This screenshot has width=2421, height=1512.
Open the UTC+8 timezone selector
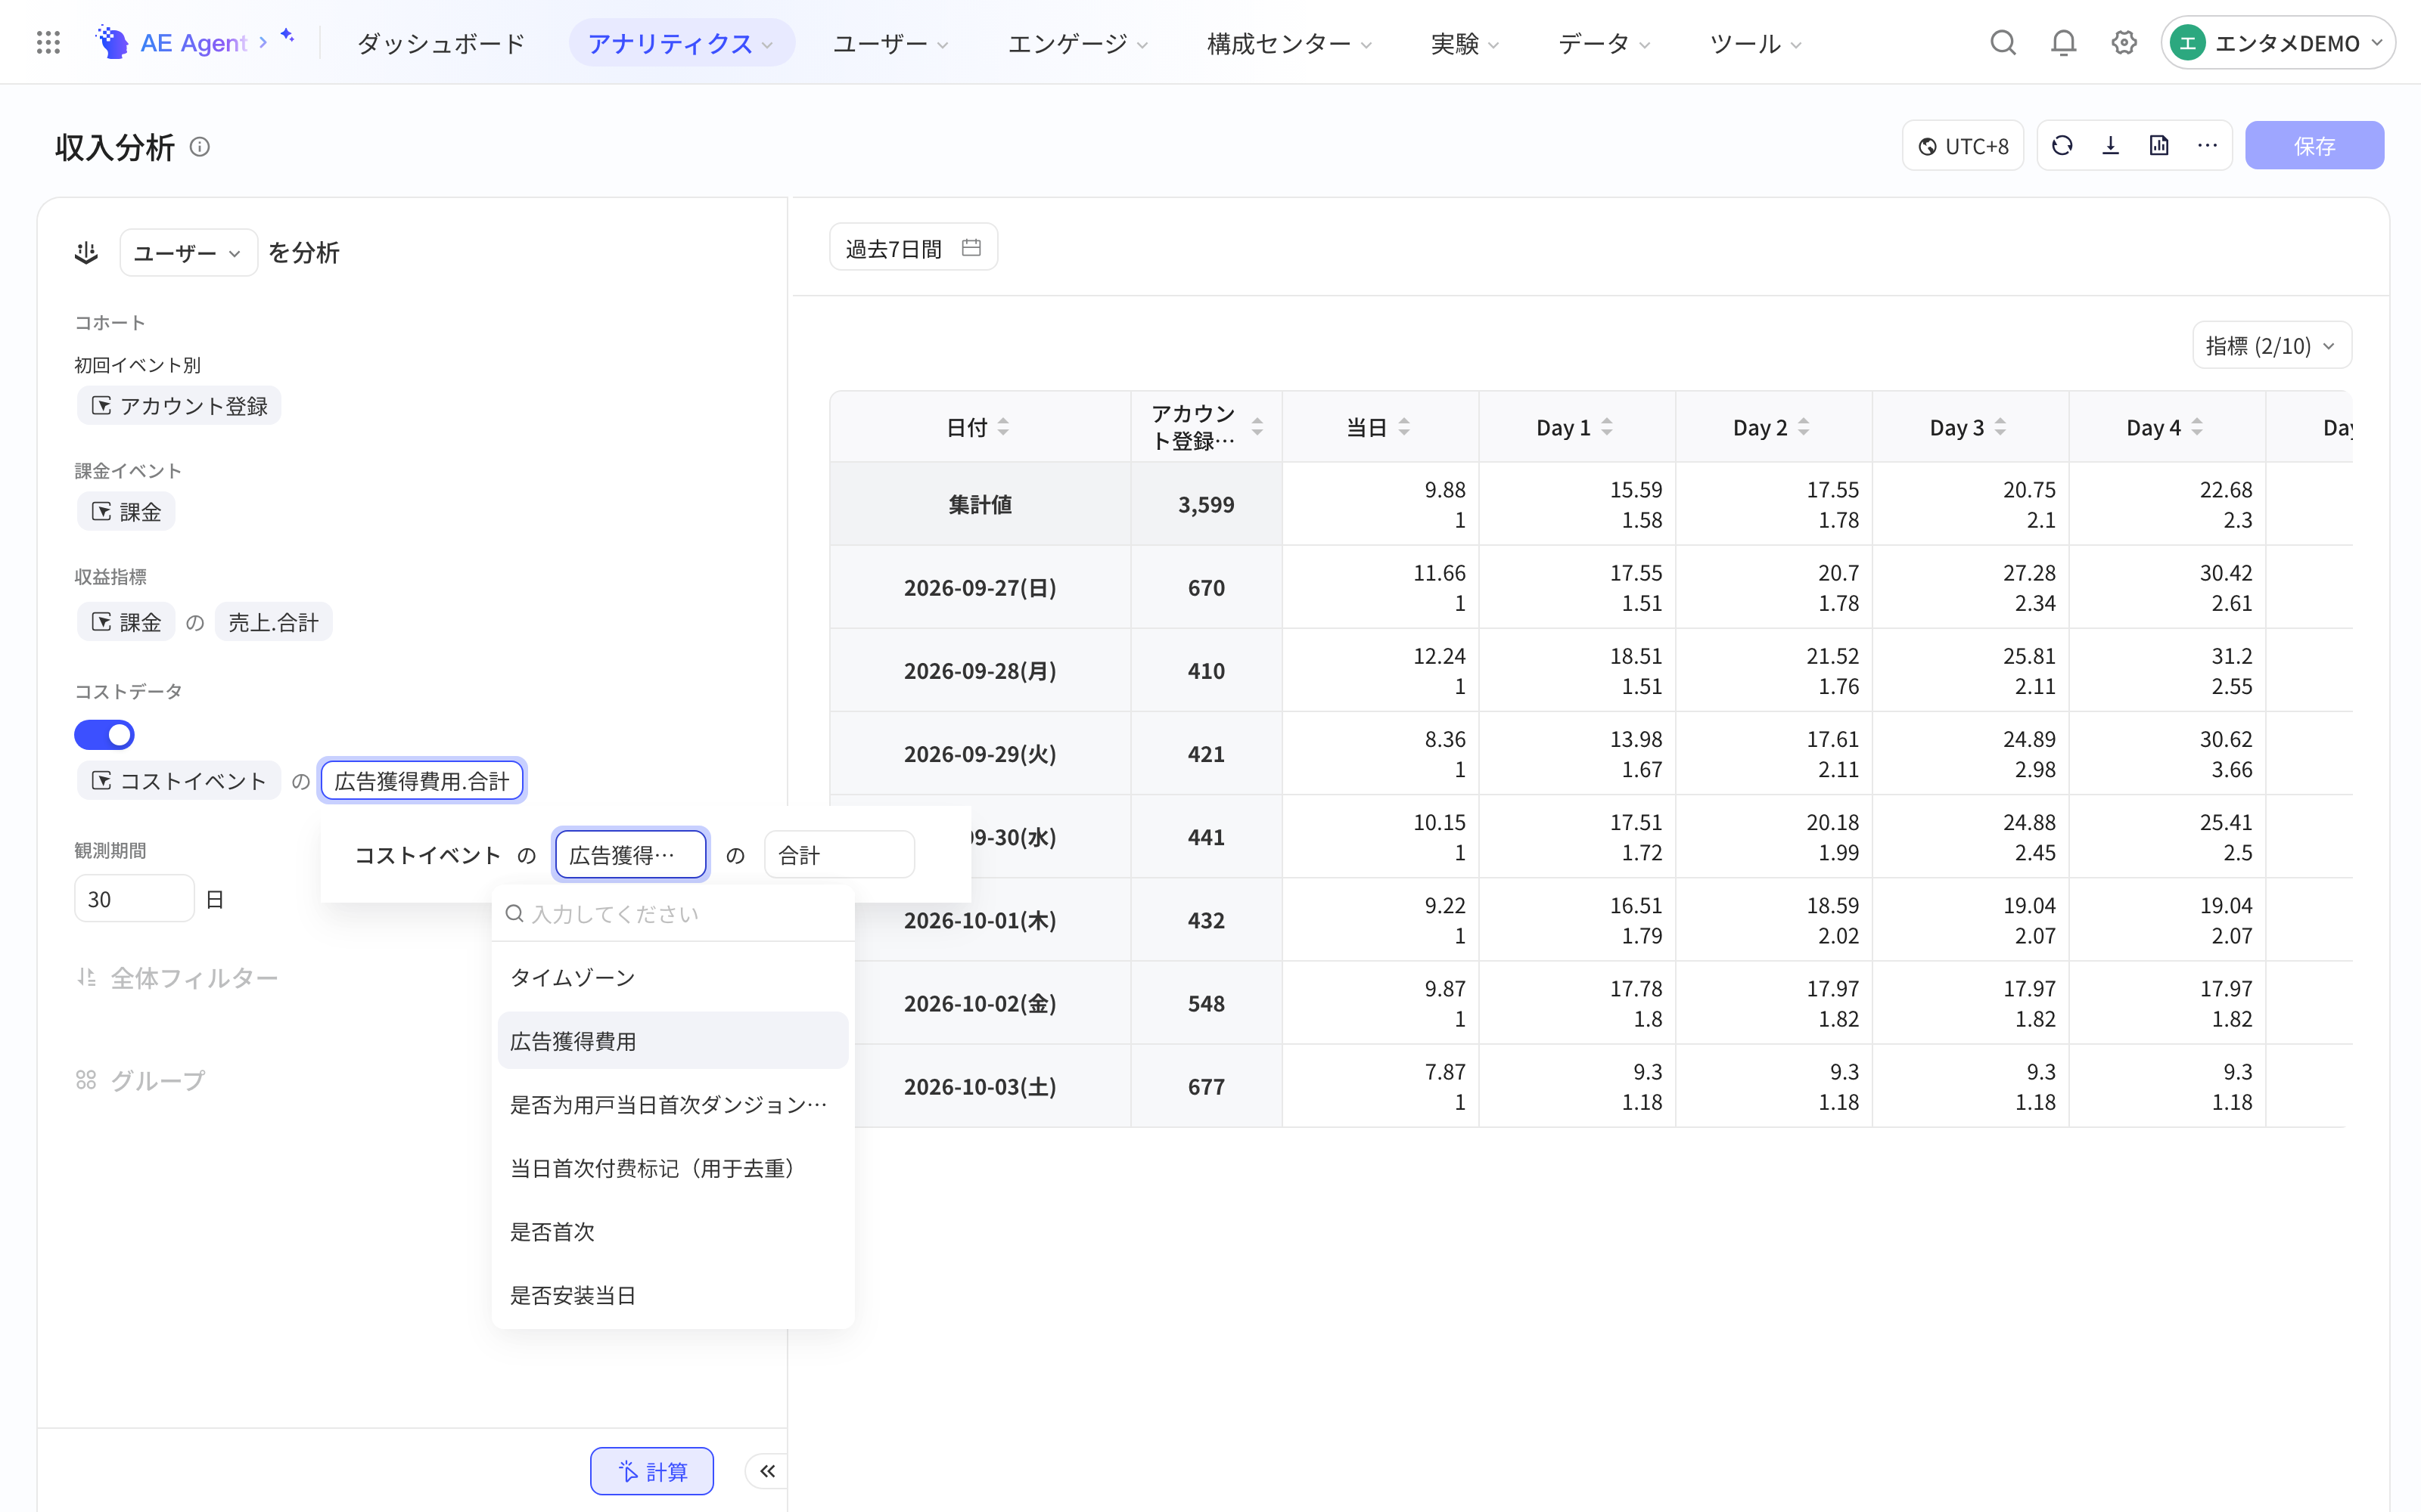tap(1963, 146)
